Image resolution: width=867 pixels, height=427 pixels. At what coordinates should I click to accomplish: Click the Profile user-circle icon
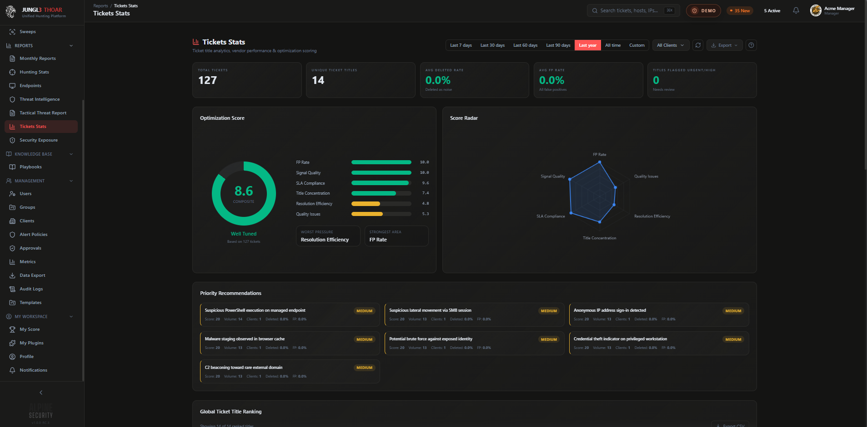tap(12, 357)
